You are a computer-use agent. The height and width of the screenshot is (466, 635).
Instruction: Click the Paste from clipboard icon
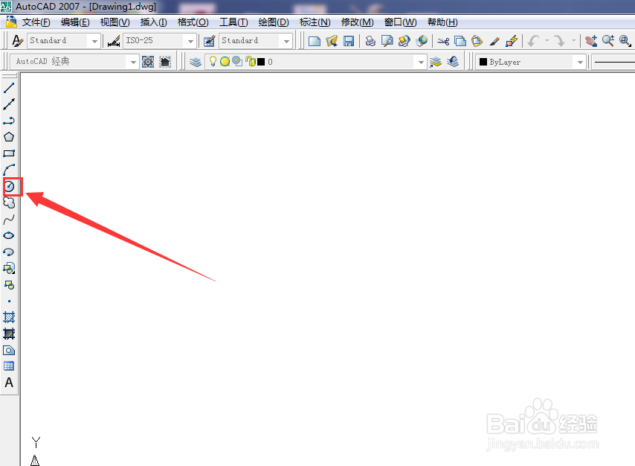pyautogui.click(x=477, y=40)
